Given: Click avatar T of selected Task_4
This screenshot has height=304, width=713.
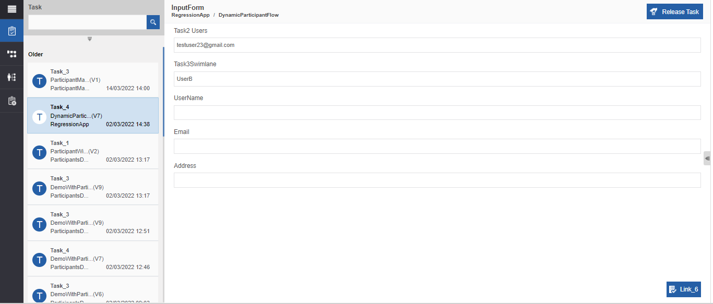Looking at the screenshot, I should pyautogui.click(x=40, y=117).
